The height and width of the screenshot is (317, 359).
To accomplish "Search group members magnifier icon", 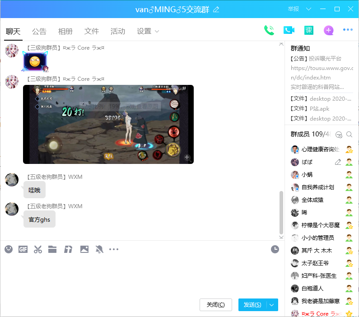I will pos(349,135).
